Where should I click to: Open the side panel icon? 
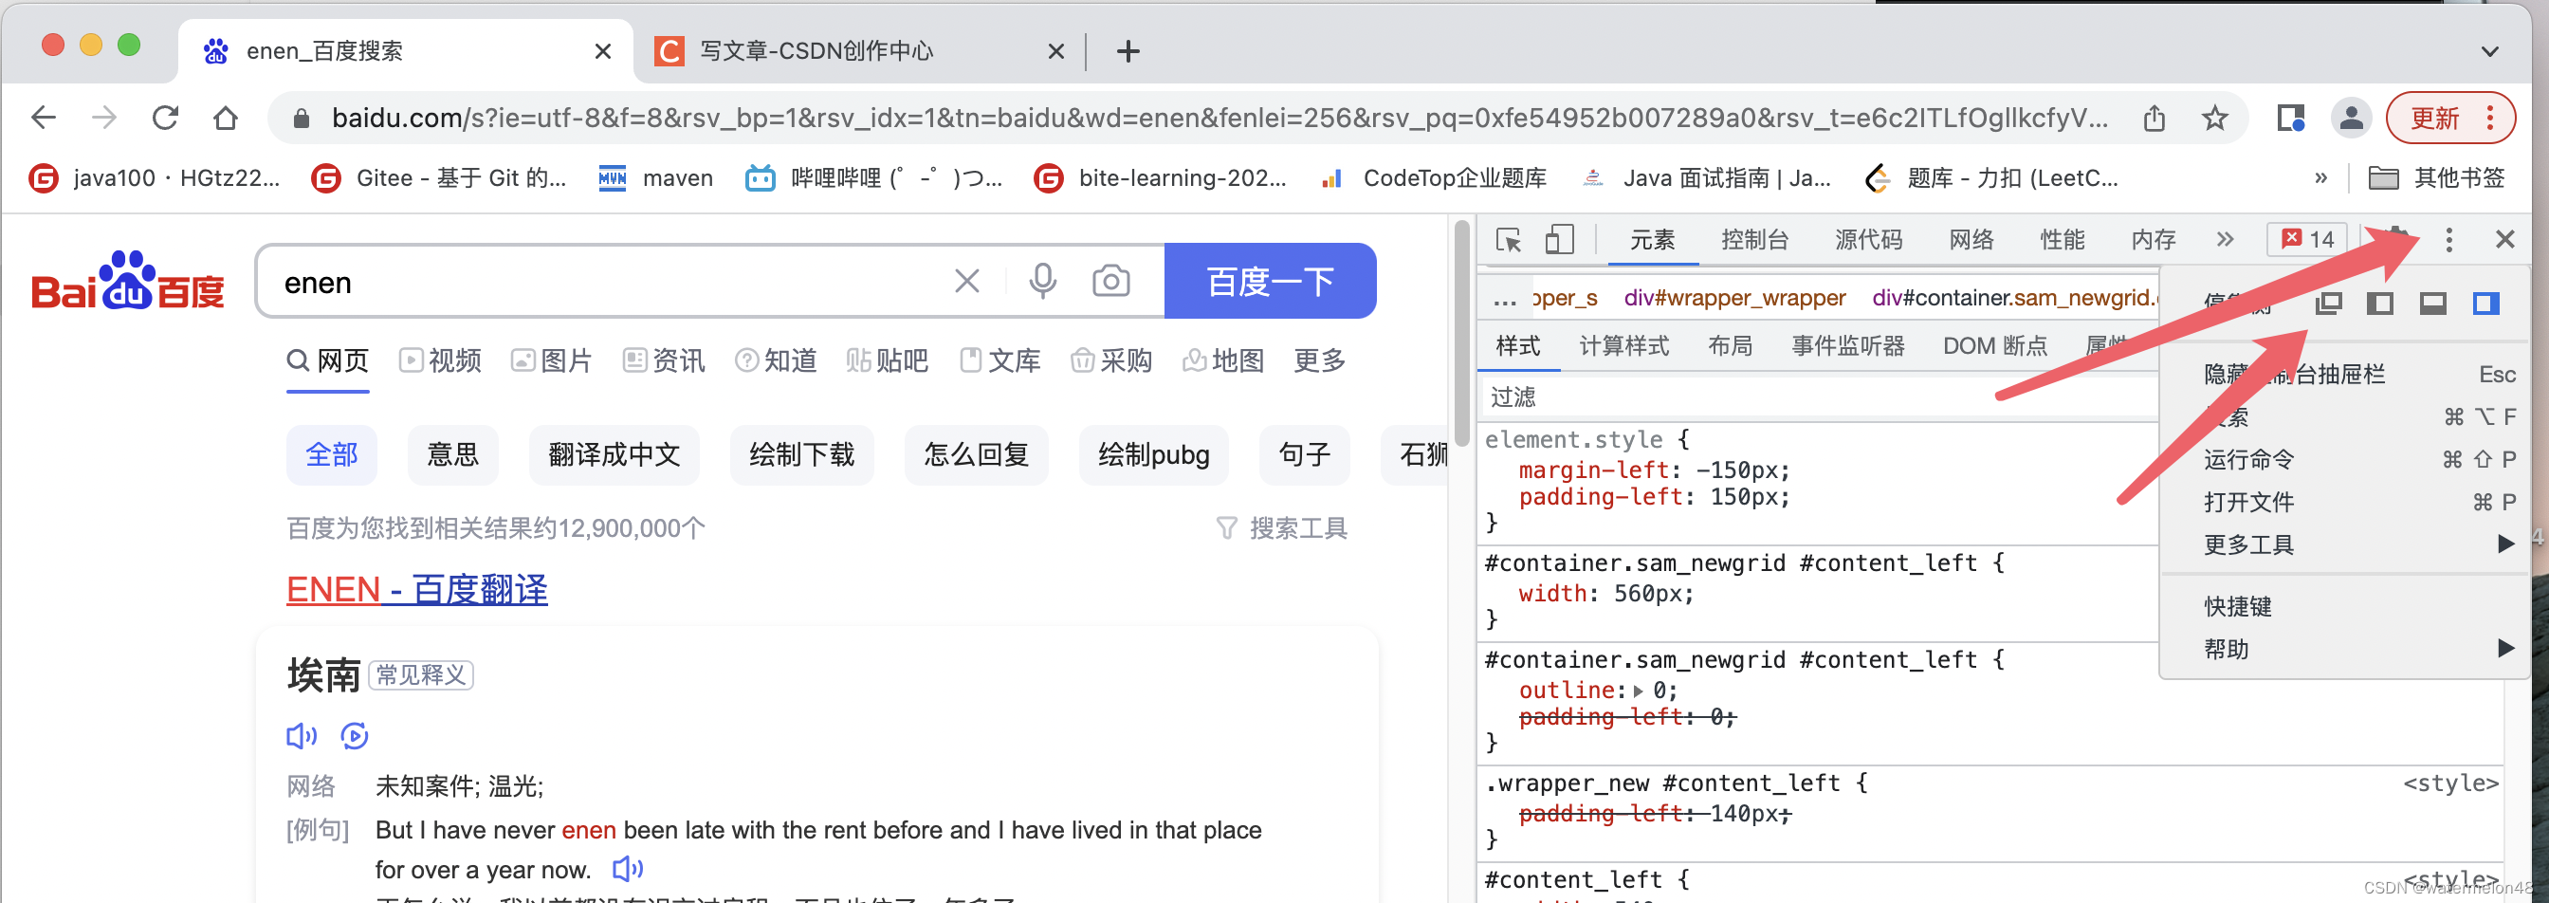pos(2290,118)
